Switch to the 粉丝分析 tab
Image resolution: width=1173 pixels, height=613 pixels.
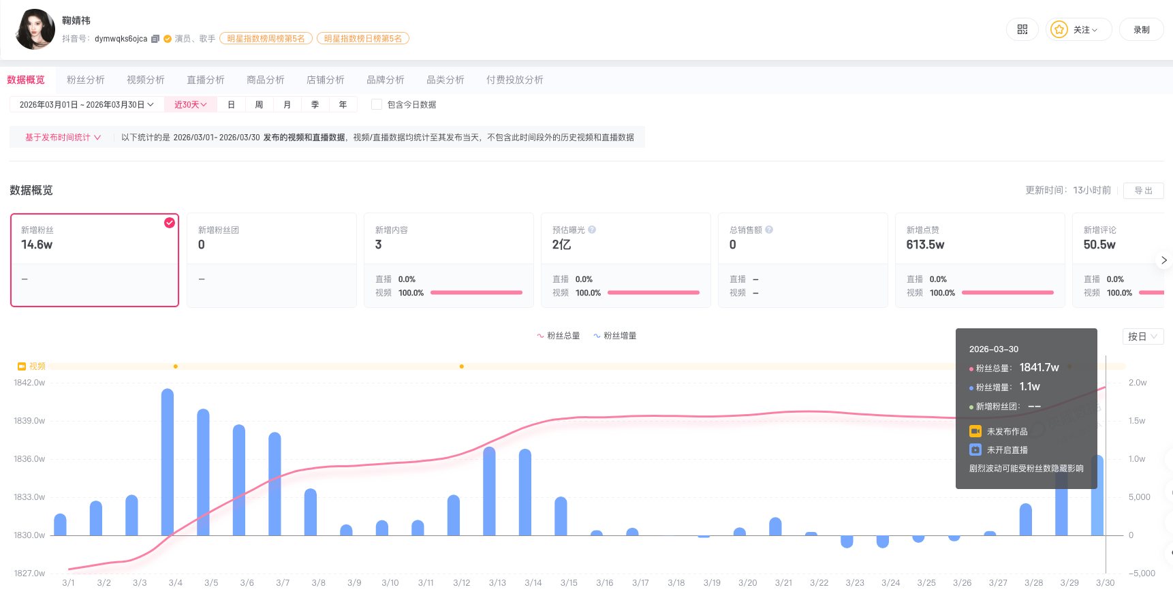pos(85,80)
